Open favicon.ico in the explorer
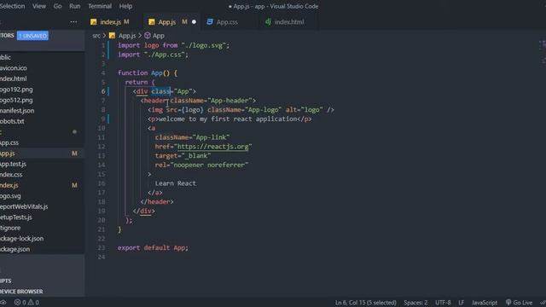Viewport: 546px width, 307px height. point(14,68)
